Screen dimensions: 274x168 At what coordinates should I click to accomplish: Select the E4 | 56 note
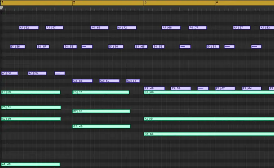pyautogui.click(x=158, y=47)
